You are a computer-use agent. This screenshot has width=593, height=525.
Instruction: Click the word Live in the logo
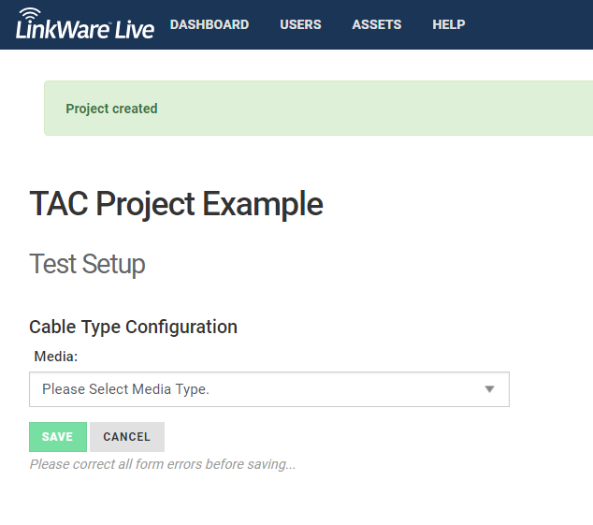click(135, 30)
